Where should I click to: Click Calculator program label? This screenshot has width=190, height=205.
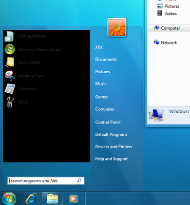[x=27, y=89]
